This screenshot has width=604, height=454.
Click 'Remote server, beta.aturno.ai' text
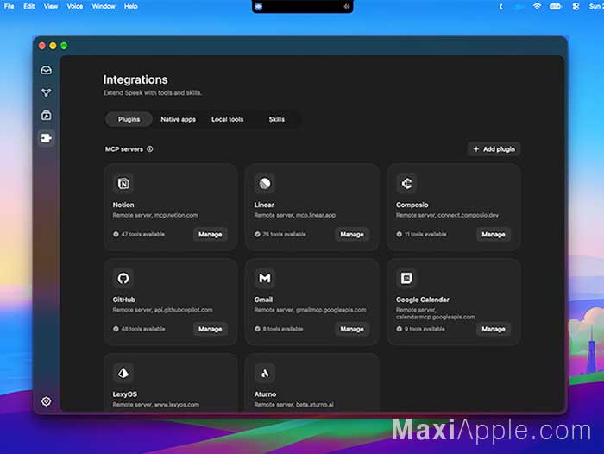(x=294, y=405)
